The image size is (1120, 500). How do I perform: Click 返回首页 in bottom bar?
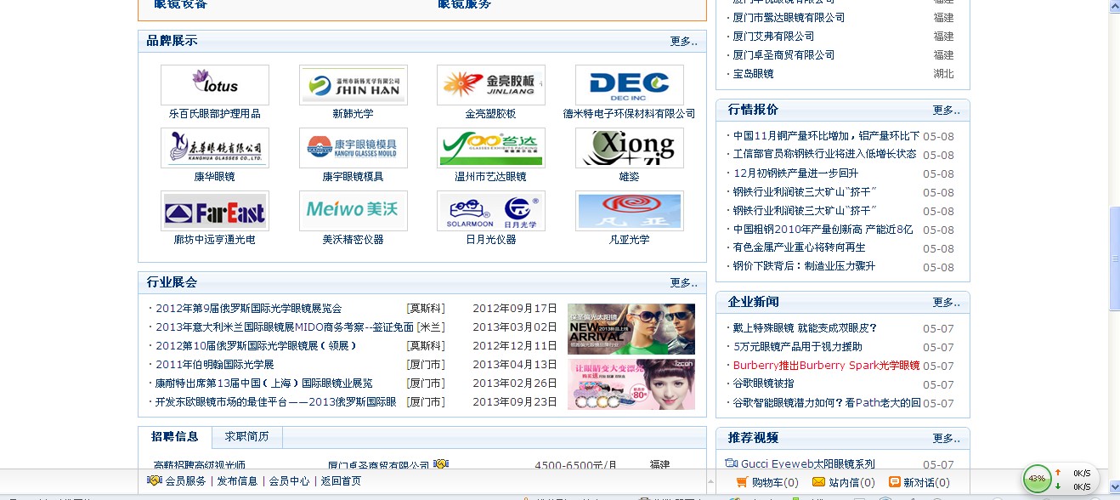[340, 481]
